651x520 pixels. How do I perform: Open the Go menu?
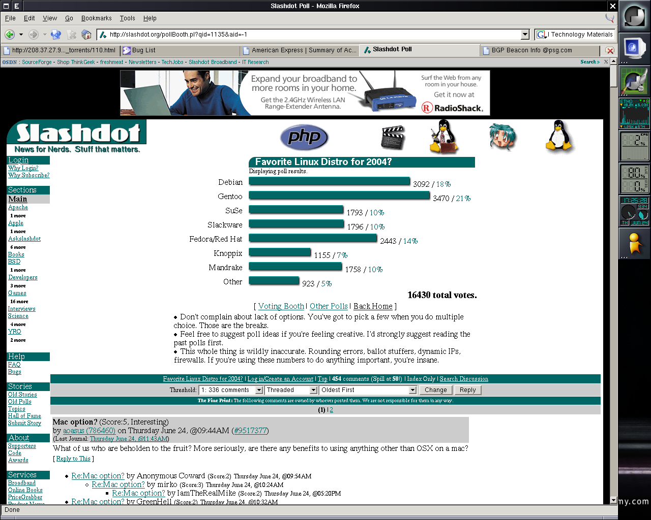coord(69,18)
